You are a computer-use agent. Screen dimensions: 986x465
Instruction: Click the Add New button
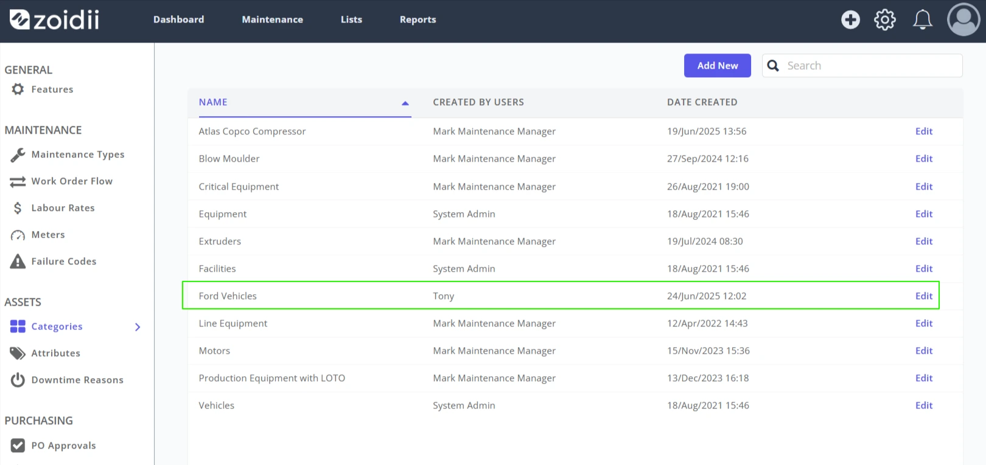click(x=718, y=66)
